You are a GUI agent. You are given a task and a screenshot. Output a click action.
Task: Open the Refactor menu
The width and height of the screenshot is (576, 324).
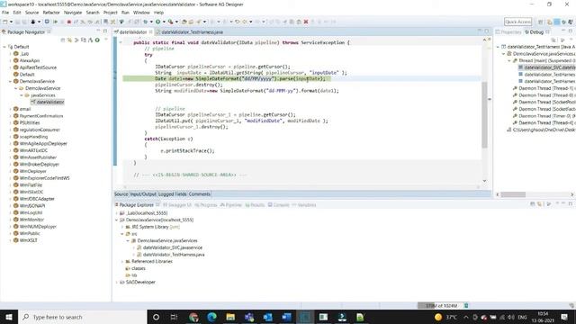[51, 13]
